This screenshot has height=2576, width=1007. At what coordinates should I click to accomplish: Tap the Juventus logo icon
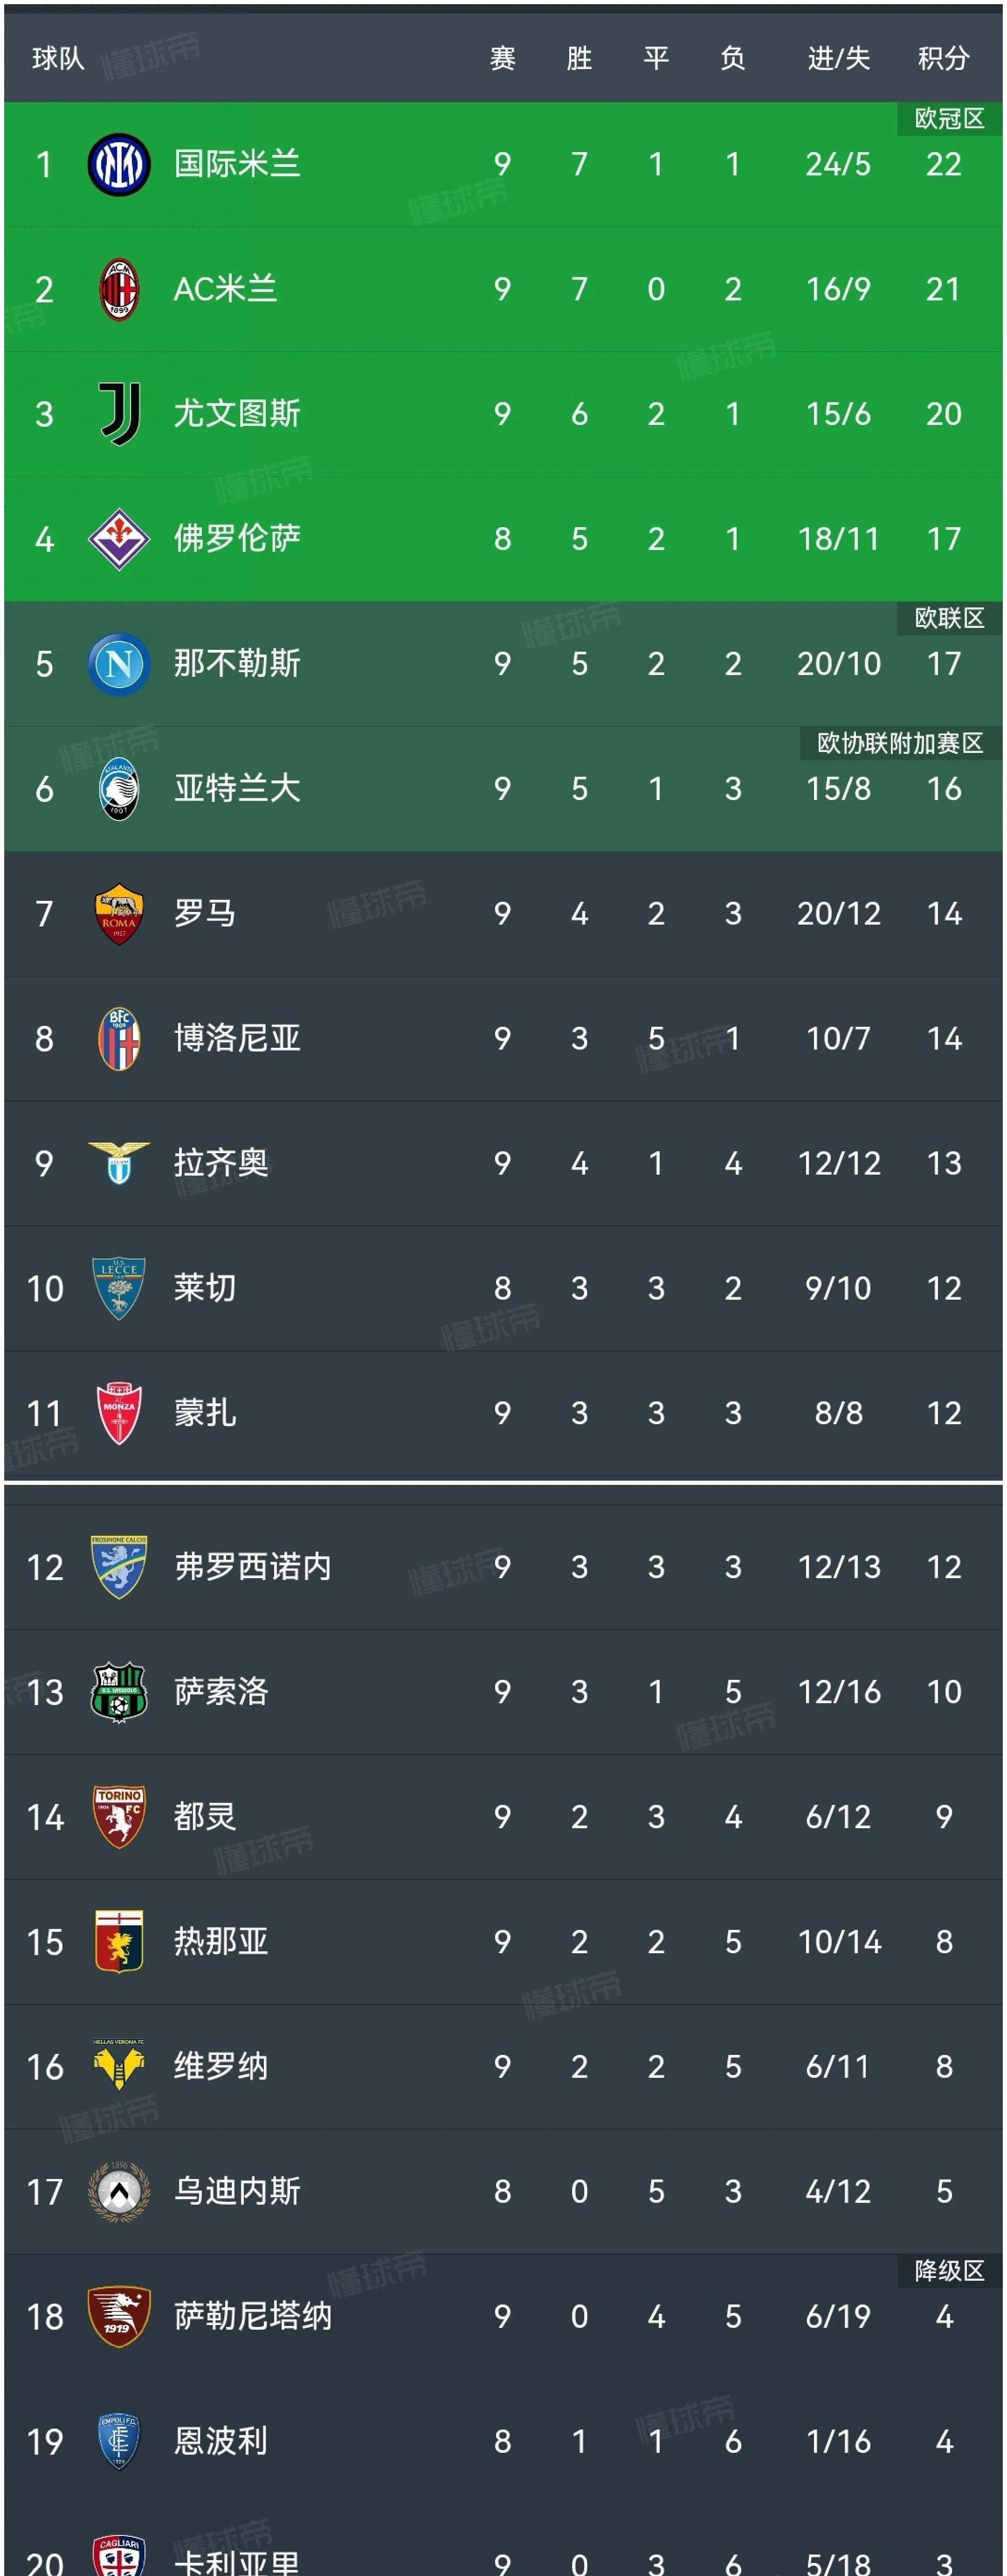click(x=119, y=414)
